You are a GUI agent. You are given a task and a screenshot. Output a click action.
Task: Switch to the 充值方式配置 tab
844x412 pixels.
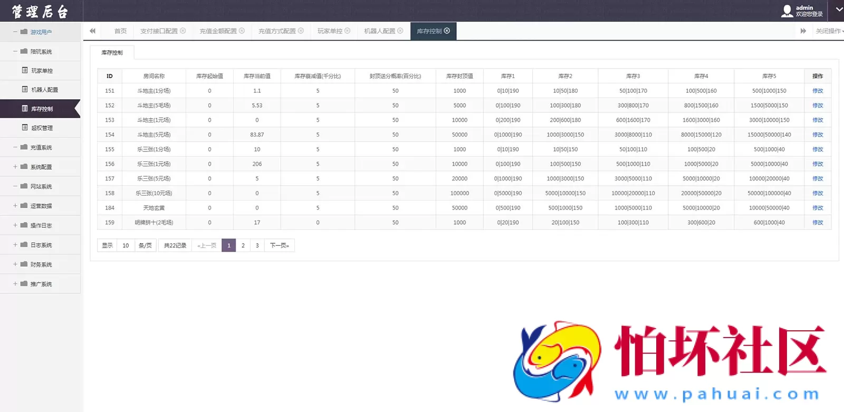[x=277, y=31]
